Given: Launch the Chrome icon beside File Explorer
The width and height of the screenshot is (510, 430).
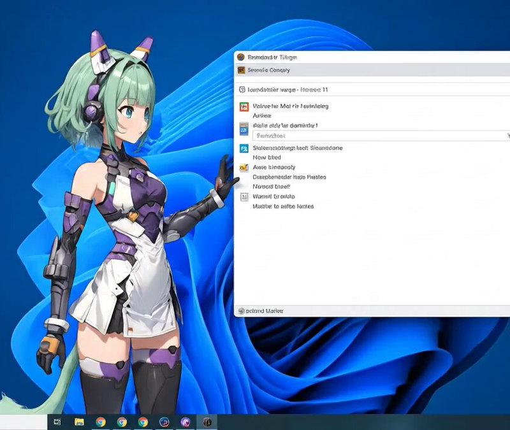Looking at the screenshot, I should (x=101, y=422).
